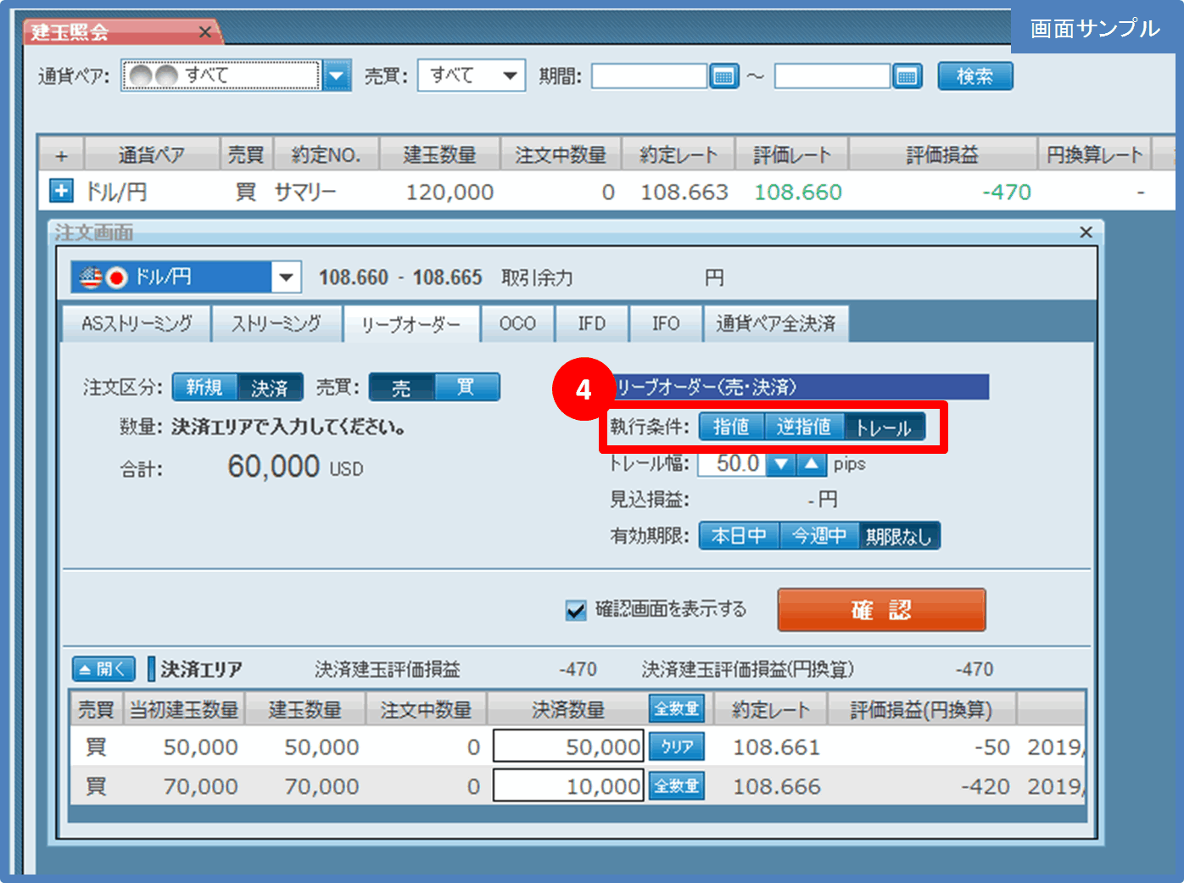Switch to the 通貨ペア全決済 tab

(x=775, y=324)
